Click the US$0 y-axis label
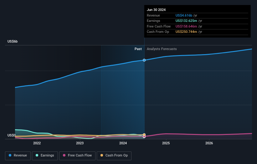This screenshot has width=257, height=164. point(12,135)
